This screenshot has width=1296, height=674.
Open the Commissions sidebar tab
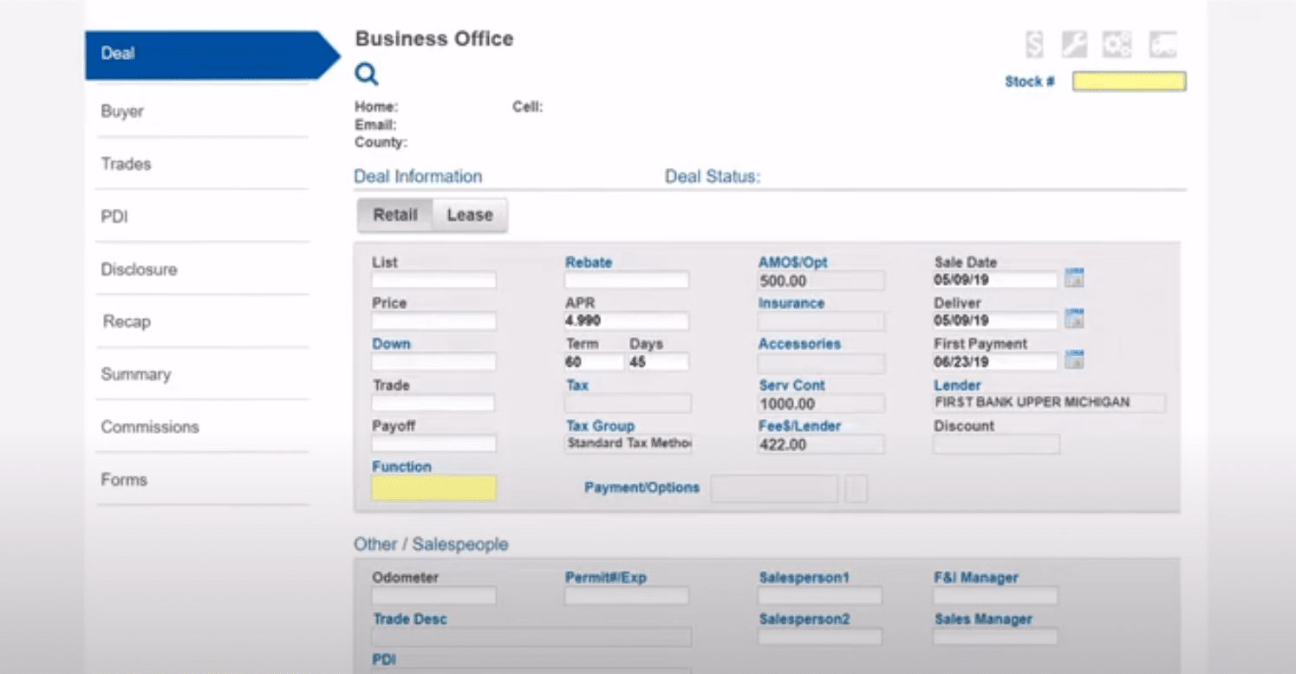[x=150, y=427]
